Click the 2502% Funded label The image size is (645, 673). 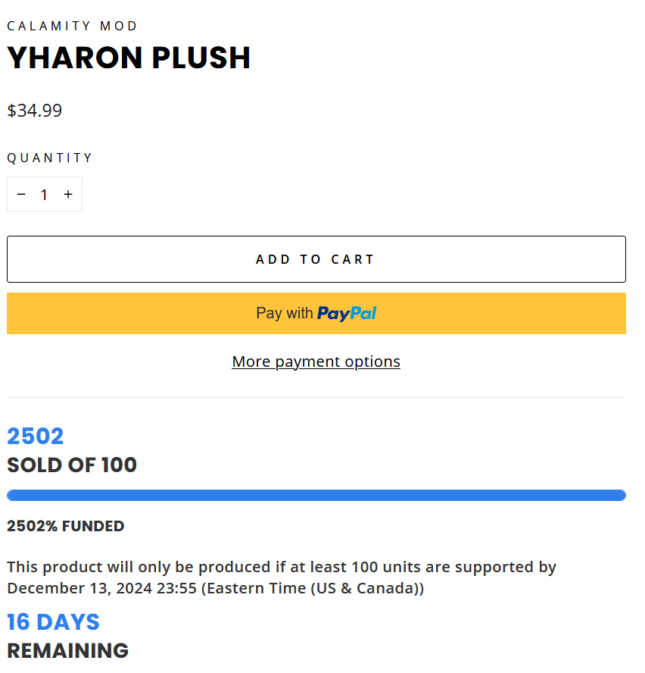(x=66, y=526)
